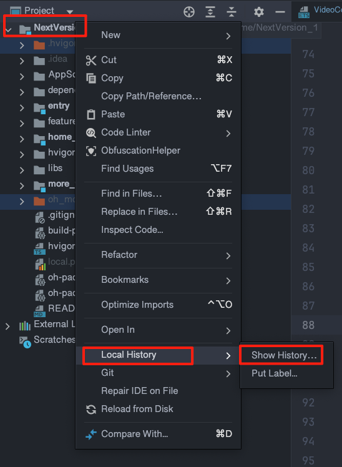This screenshot has width=342, height=467.
Task: Click the Compare With arrows icon
Action: [x=91, y=434]
